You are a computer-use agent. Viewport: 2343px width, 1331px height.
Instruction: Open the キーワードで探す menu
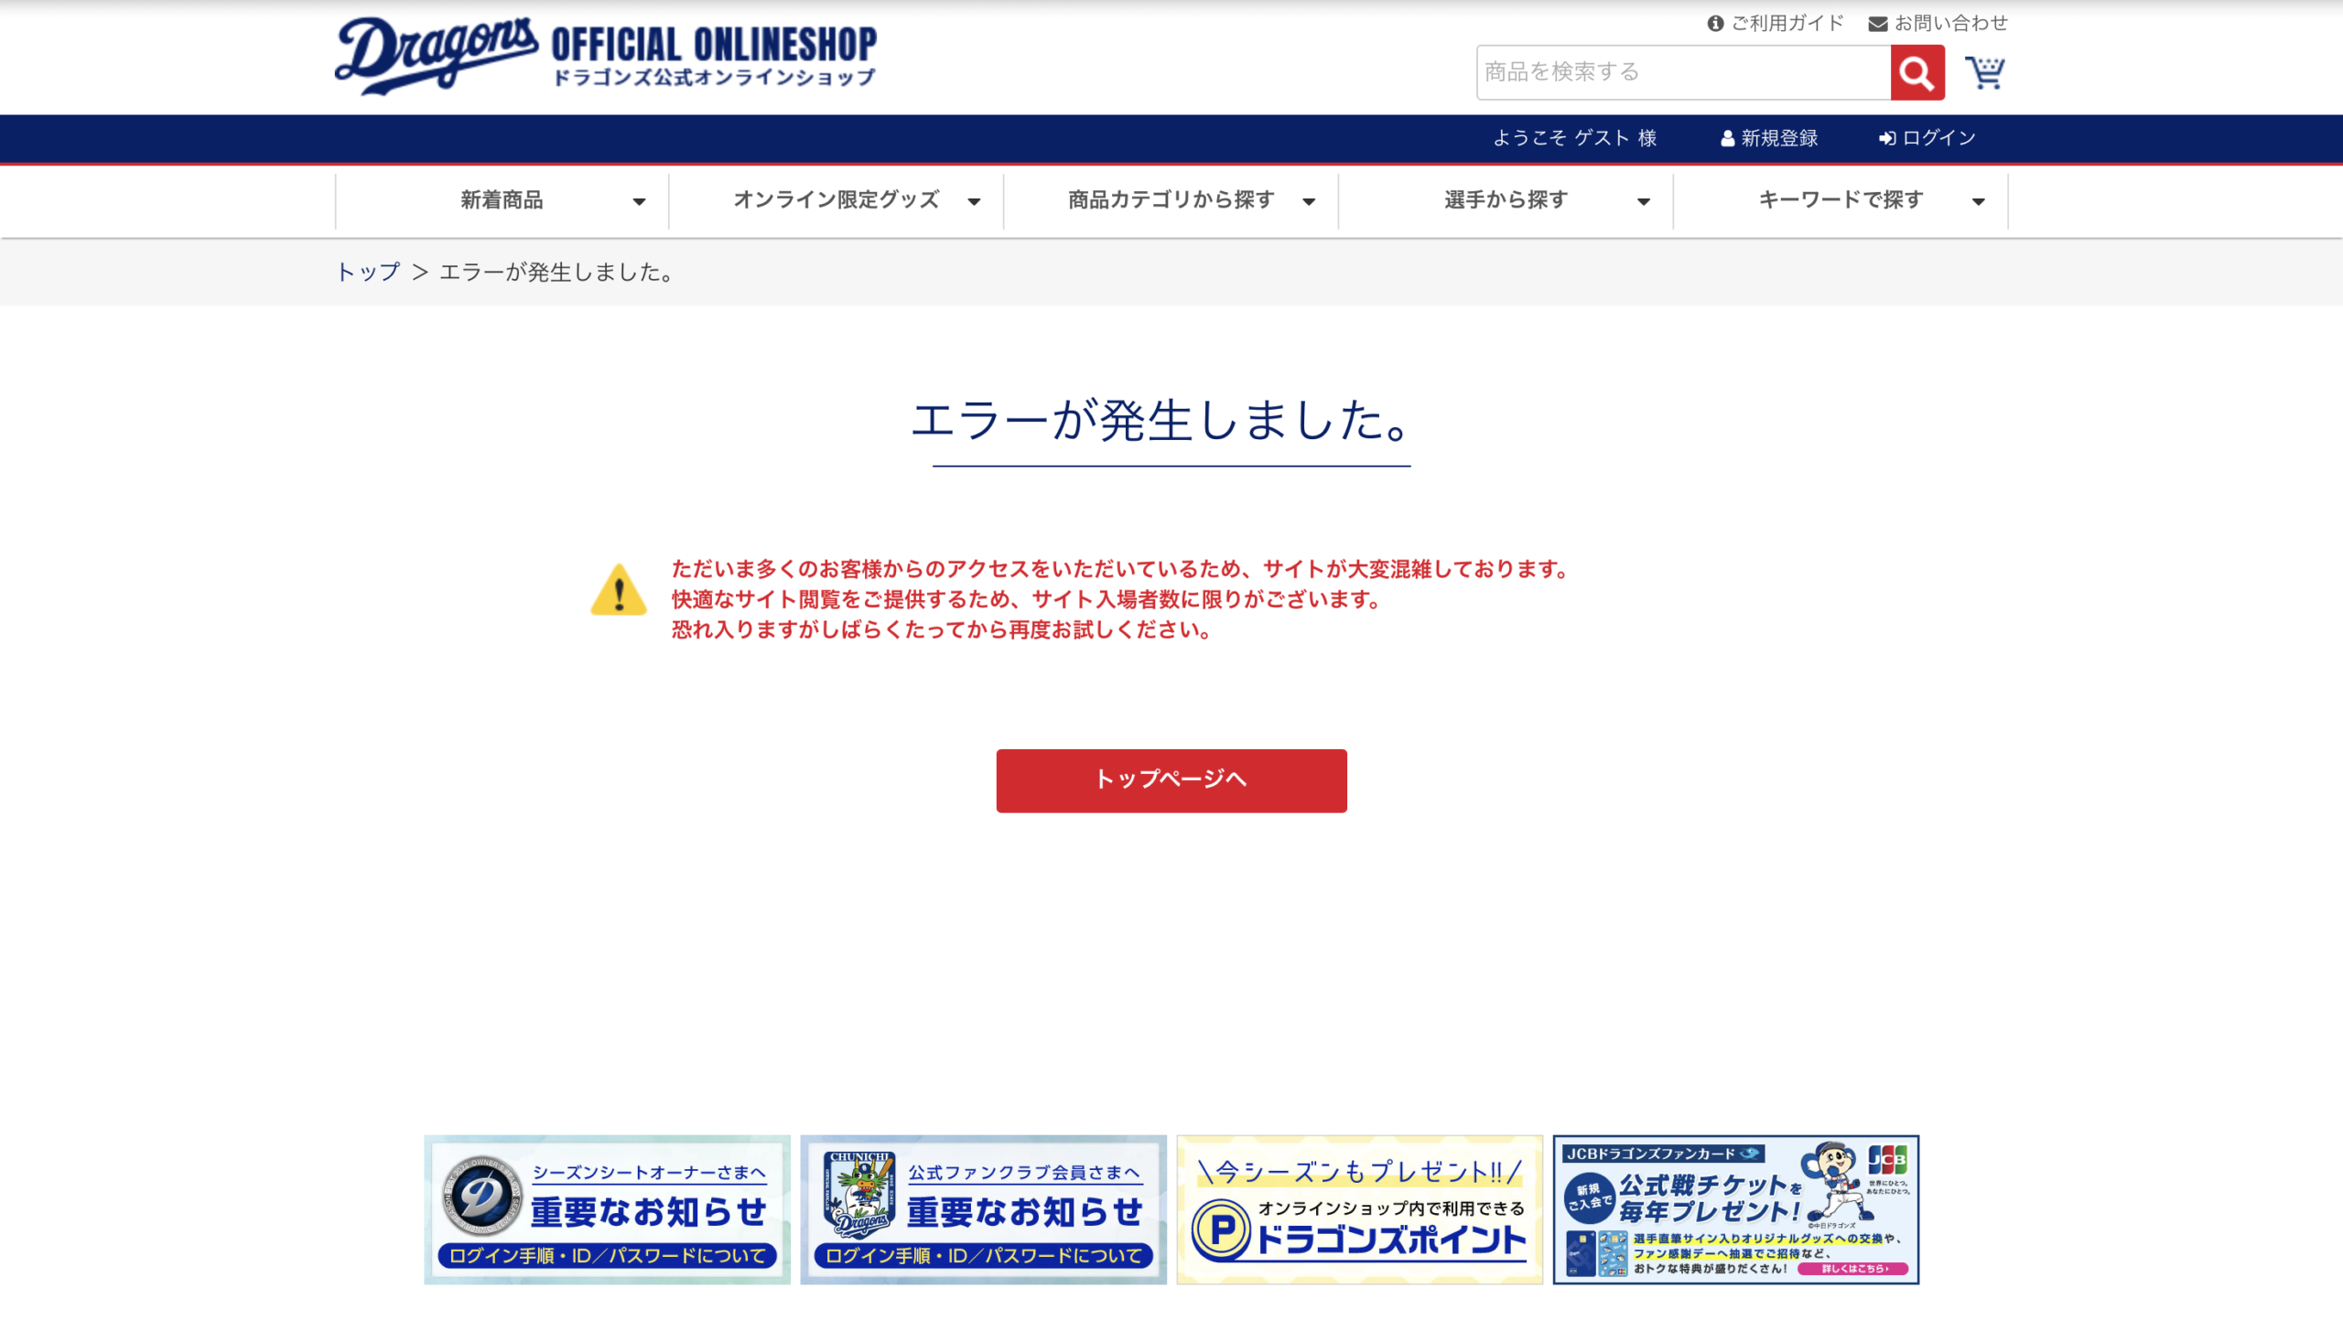(x=1840, y=200)
